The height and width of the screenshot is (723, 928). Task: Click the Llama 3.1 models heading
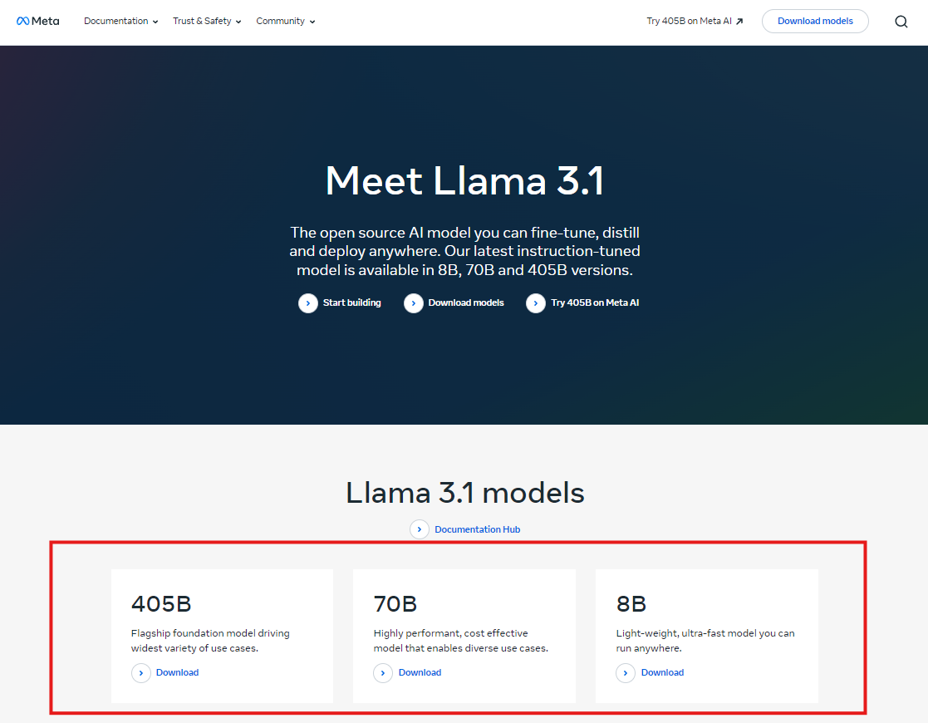click(x=464, y=493)
